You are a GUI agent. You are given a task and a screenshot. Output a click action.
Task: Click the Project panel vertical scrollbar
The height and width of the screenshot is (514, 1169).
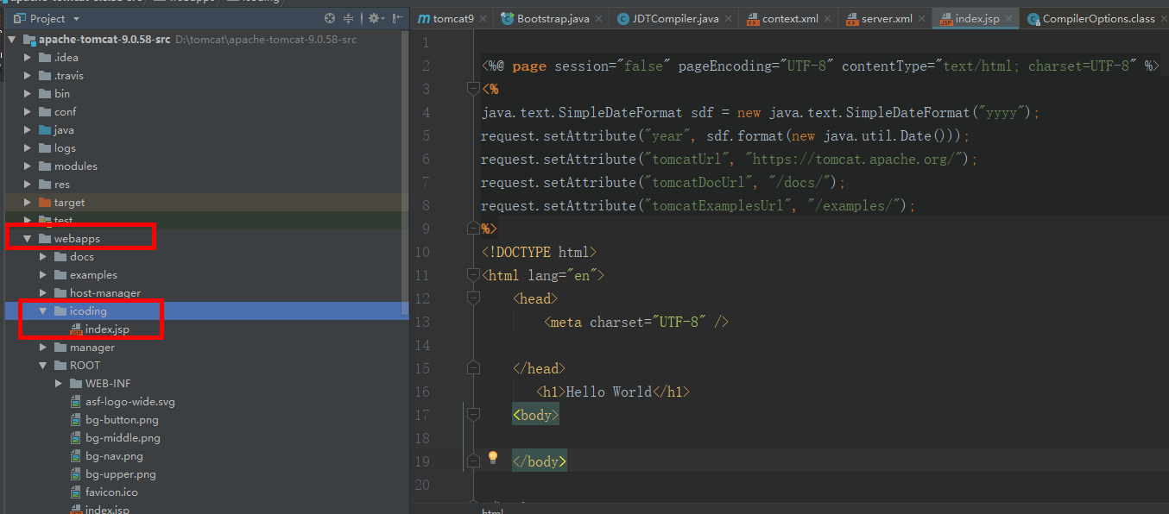[x=405, y=172]
